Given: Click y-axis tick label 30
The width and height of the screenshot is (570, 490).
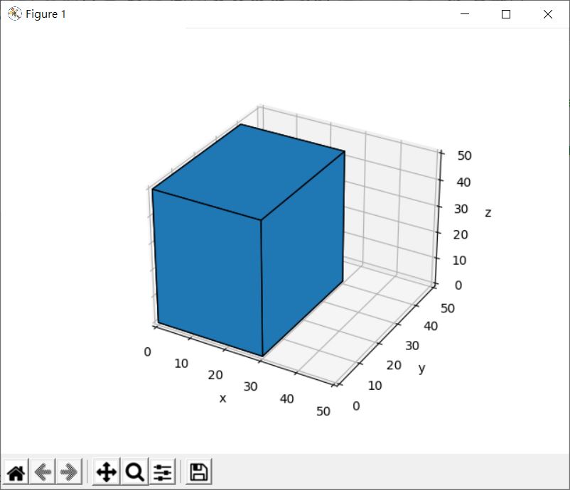Looking at the screenshot, I should pyautogui.click(x=412, y=346).
